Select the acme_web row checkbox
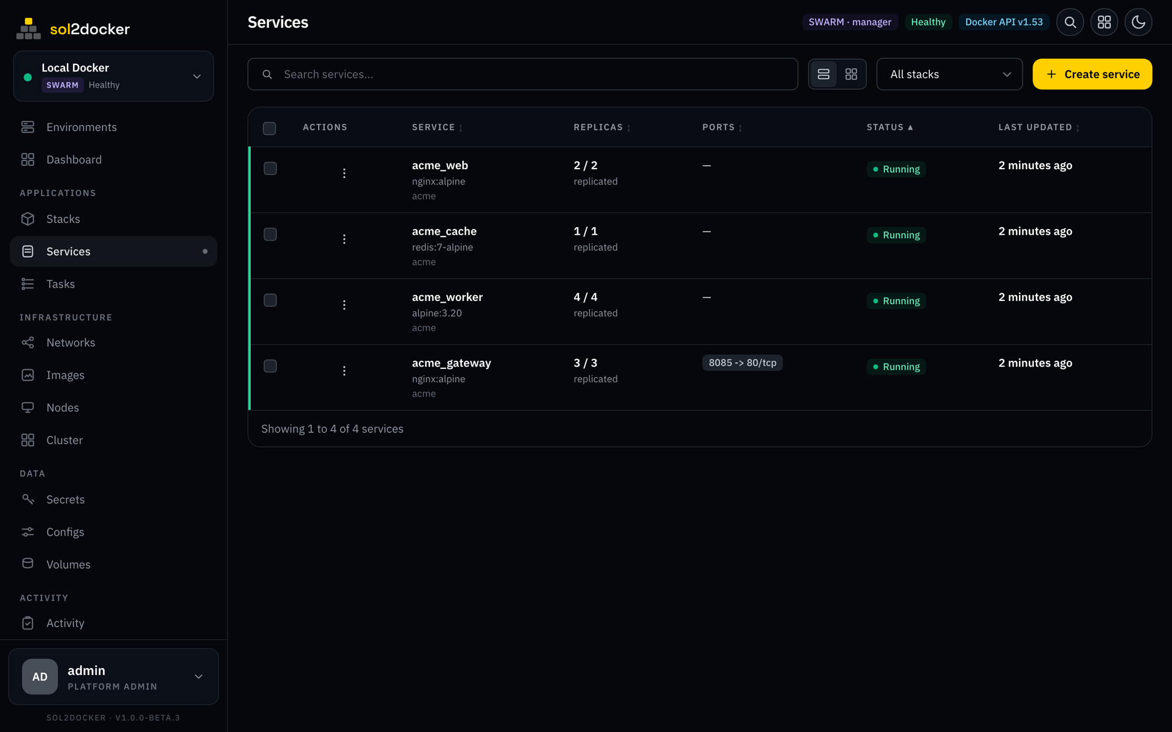The width and height of the screenshot is (1172, 732). coord(270,169)
